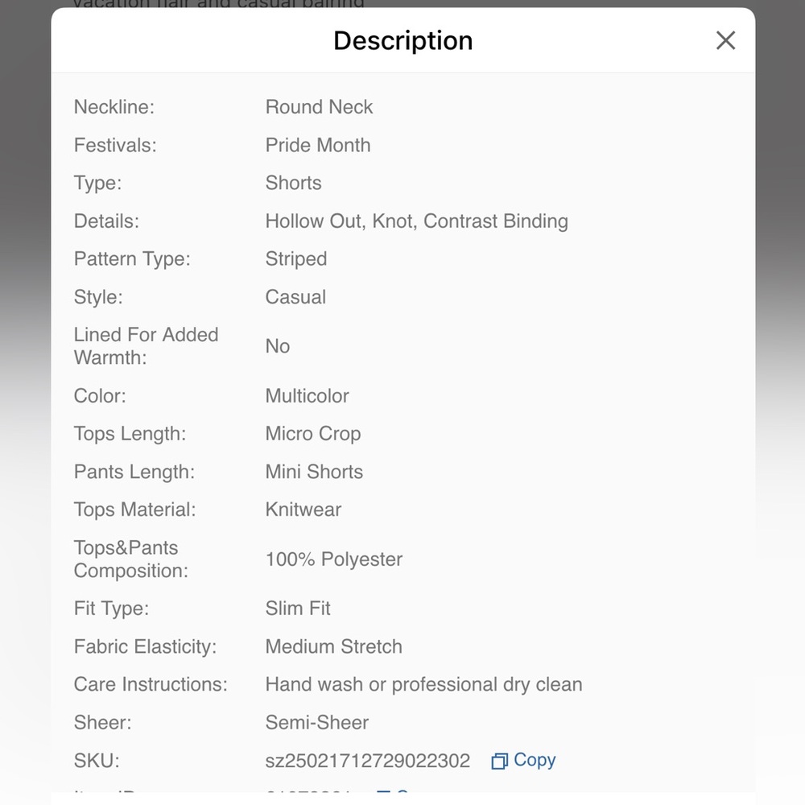Click the Hollow Out, Knot, Contrast Binding text
Image resolution: width=805 pixels, height=805 pixels.
point(416,221)
